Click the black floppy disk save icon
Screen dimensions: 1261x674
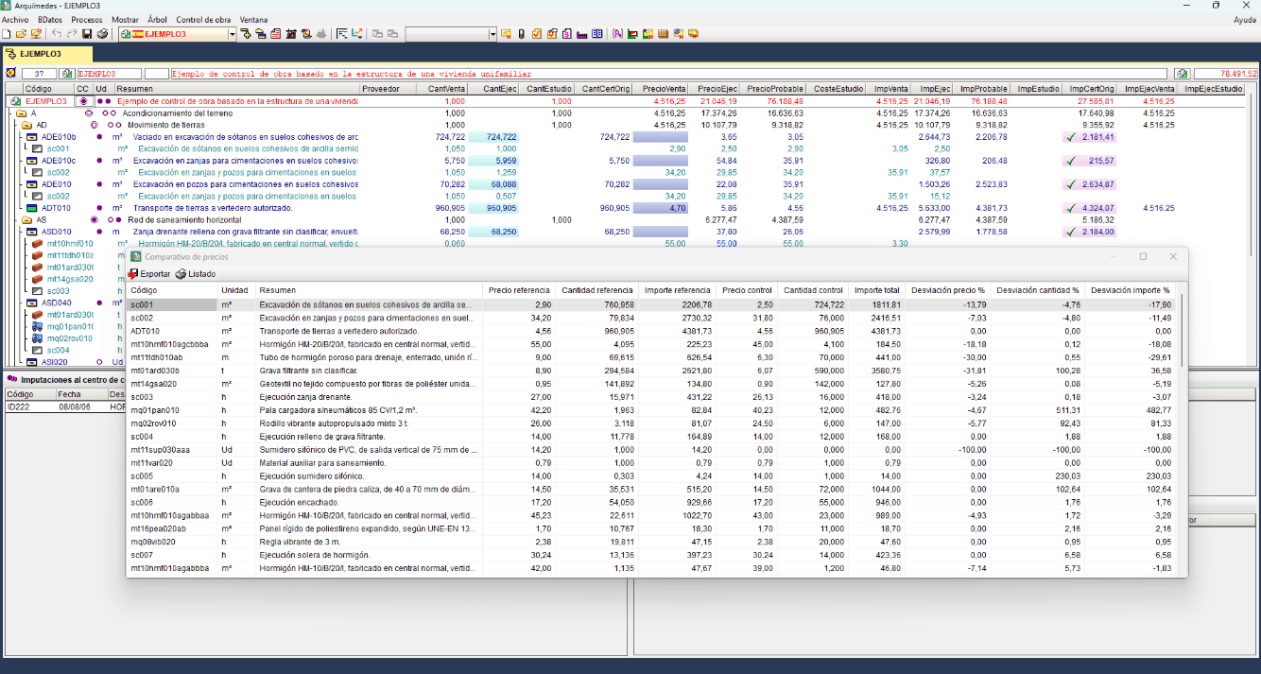[87, 34]
